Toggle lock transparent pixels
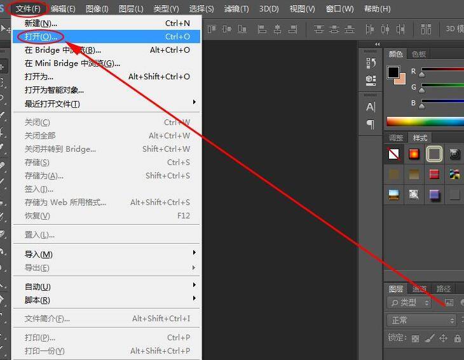This screenshot has height=360, width=464. pyautogui.click(x=416, y=338)
